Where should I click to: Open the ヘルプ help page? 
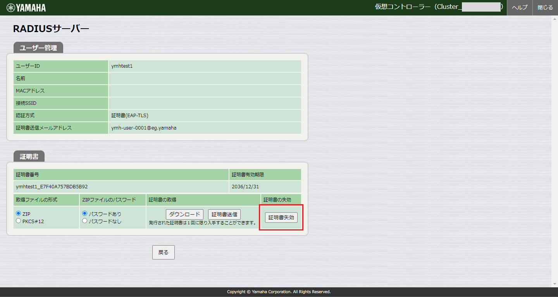click(x=519, y=8)
